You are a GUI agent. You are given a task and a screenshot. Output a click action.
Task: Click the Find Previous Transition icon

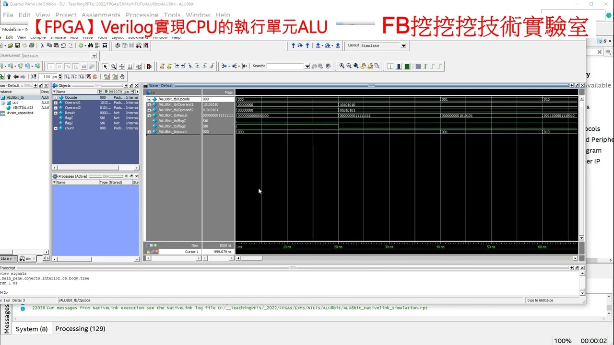pyautogui.click(x=176, y=66)
